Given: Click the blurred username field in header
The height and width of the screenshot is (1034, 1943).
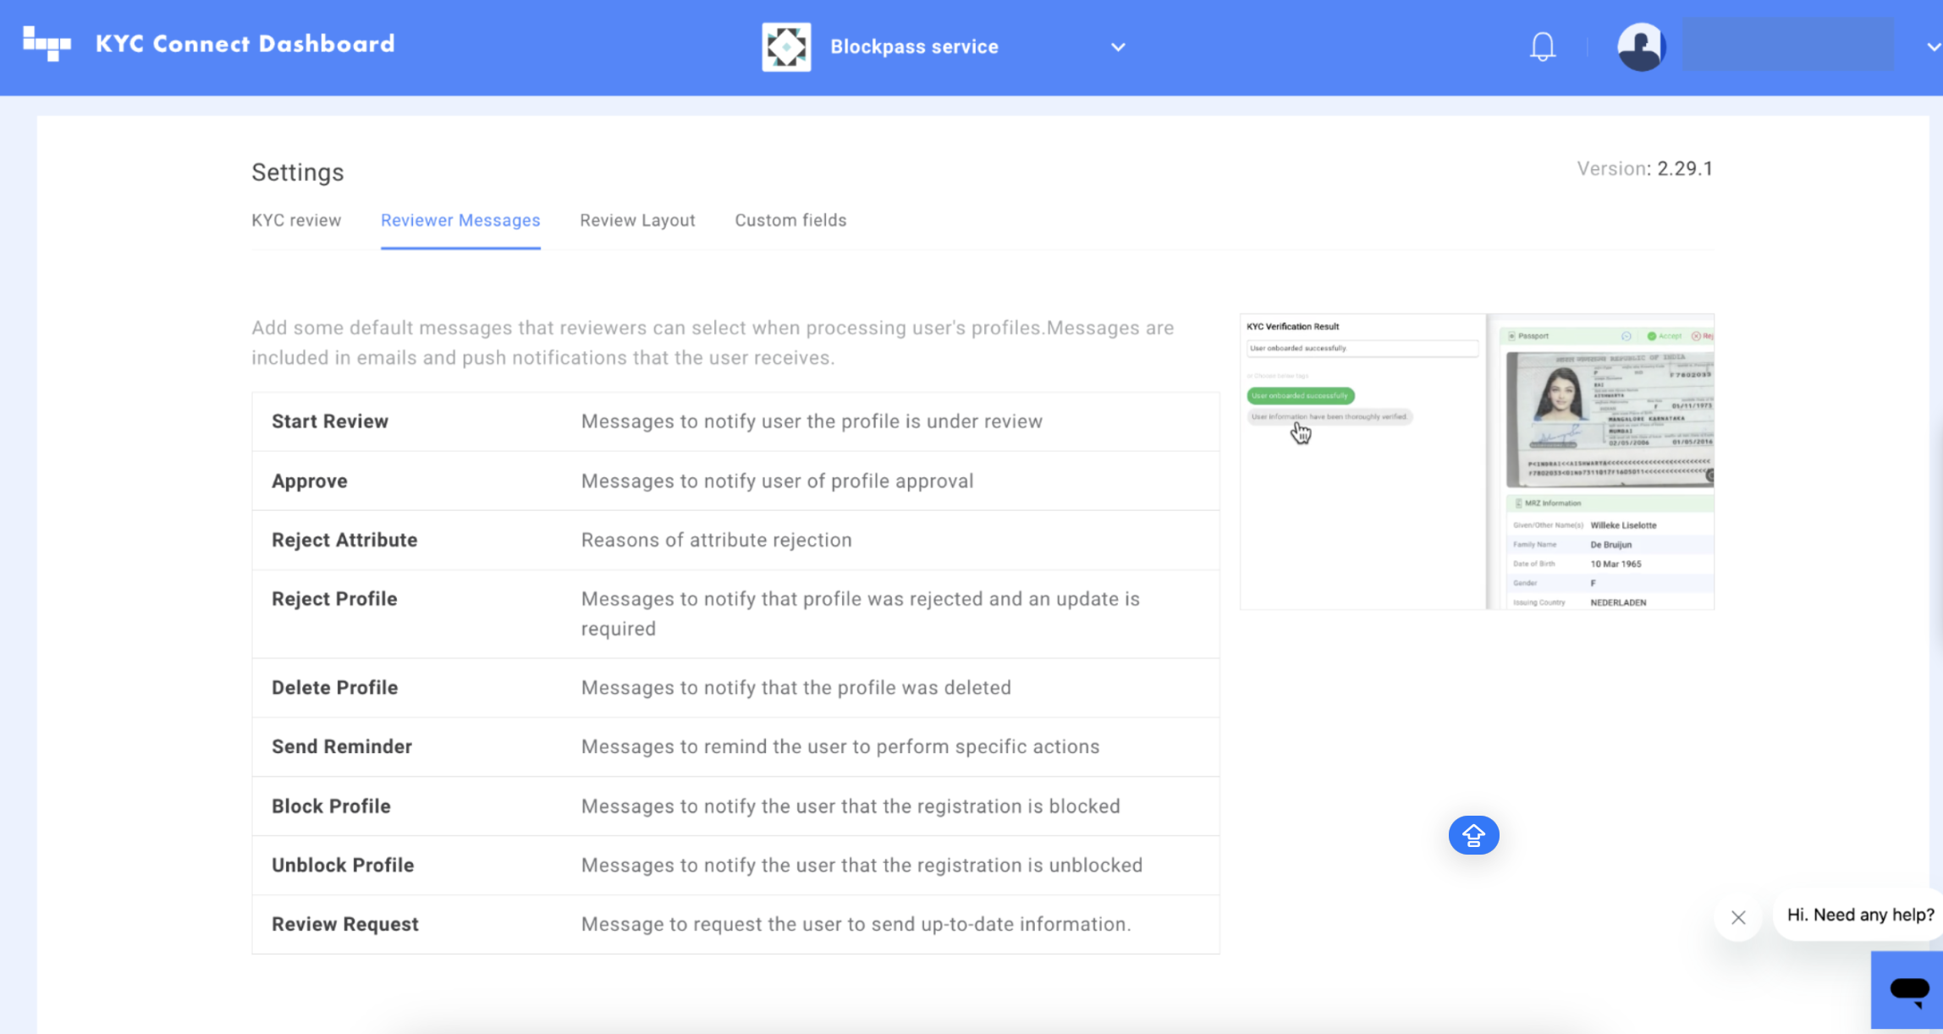Looking at the screenshot, I should click(x=1788, y=45).
